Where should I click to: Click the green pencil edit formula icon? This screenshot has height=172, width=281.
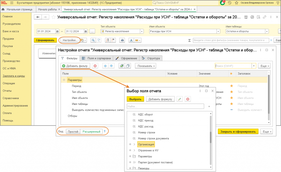point(179,99)
